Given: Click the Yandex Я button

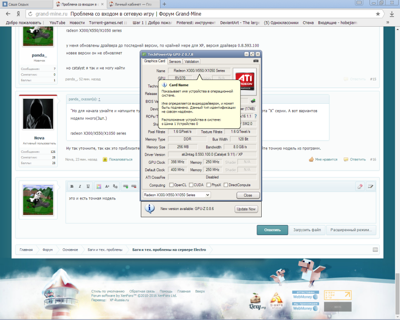Looking at the screenshot, I should [x=18, y=14].
